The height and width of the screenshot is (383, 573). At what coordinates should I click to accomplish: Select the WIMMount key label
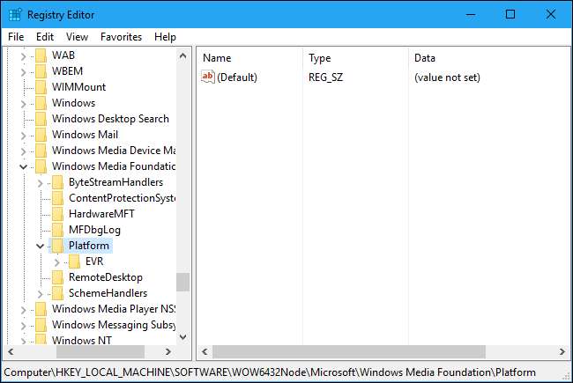79,87
